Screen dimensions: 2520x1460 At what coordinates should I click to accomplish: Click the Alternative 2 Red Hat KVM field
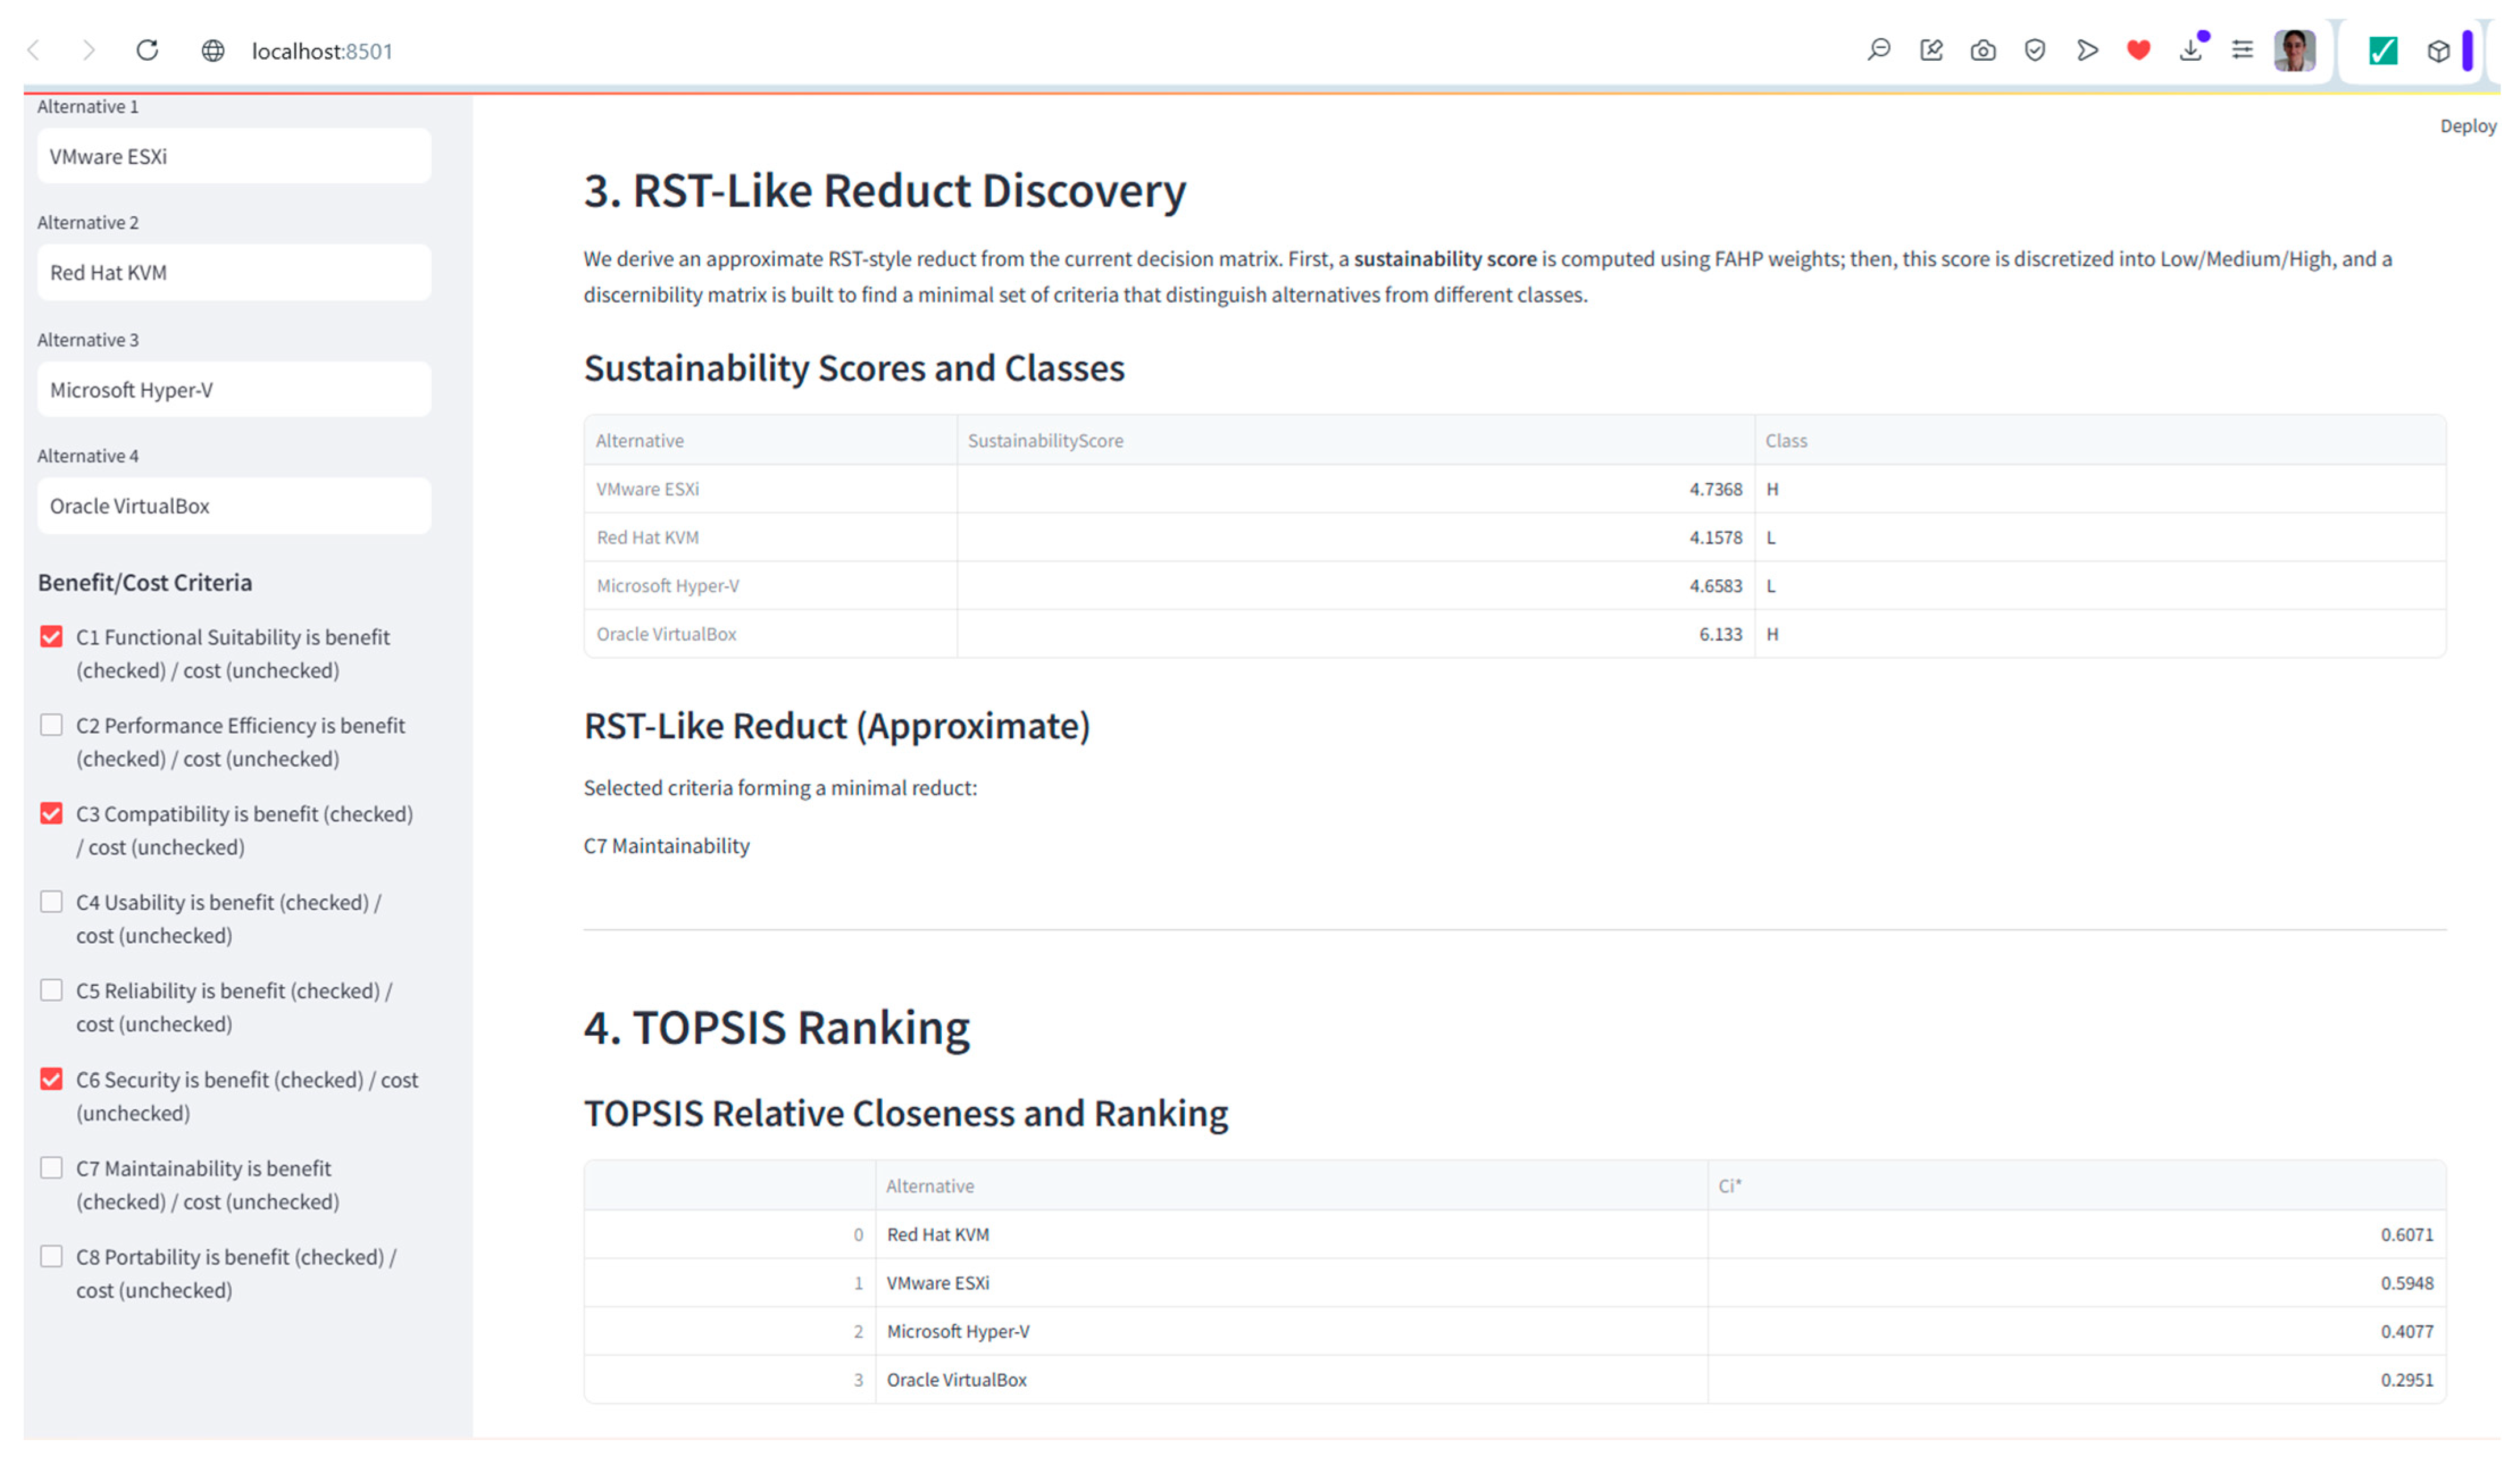tap(234, 273)
